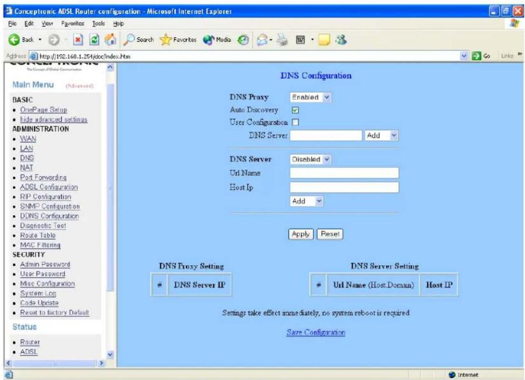Image resolution: width=525 pixels, height=380 pixels.
Task: Click the Host Ip input field
Action: (x=344, y=187)
